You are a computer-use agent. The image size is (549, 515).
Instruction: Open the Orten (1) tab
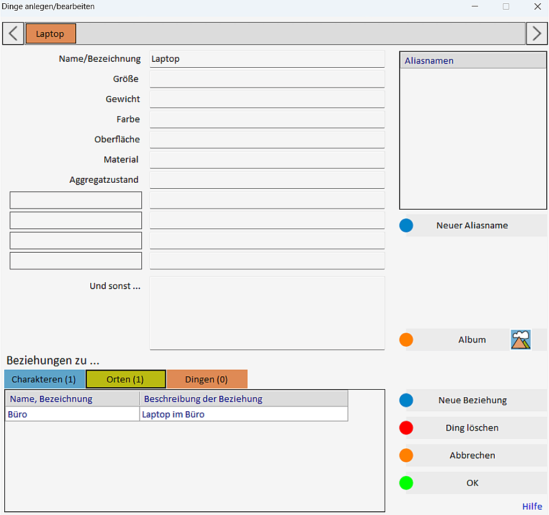(x=125, y=380)
